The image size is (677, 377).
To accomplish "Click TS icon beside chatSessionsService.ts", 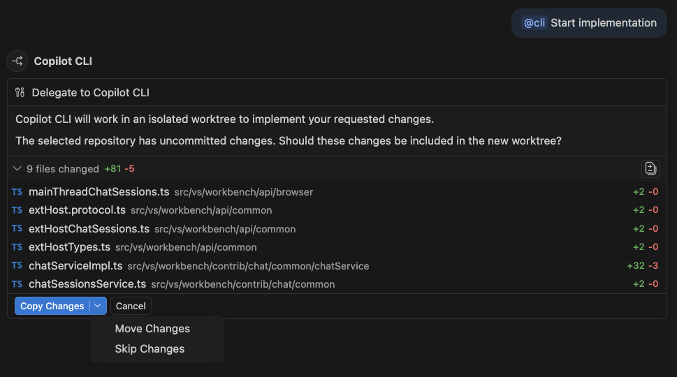I will pos(17,284).
